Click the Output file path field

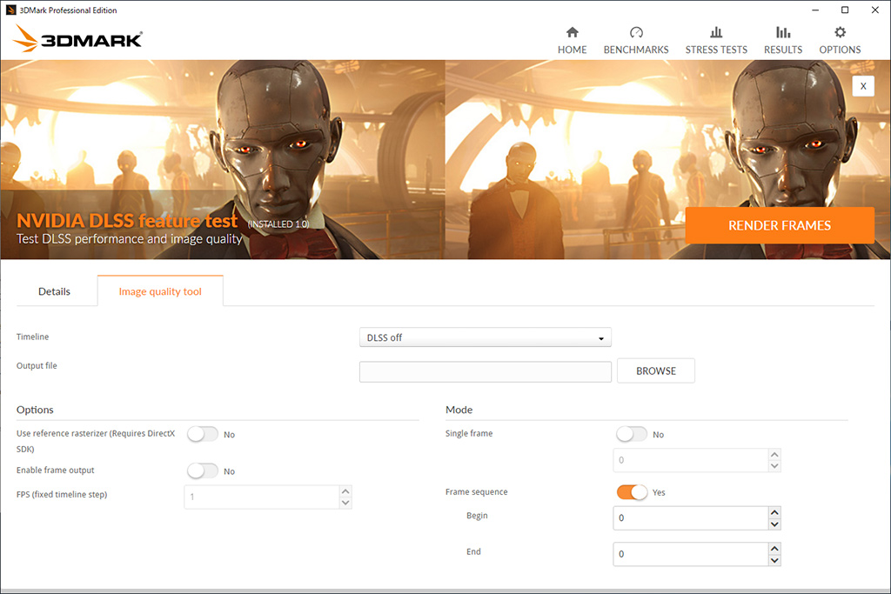pos(486,371)
